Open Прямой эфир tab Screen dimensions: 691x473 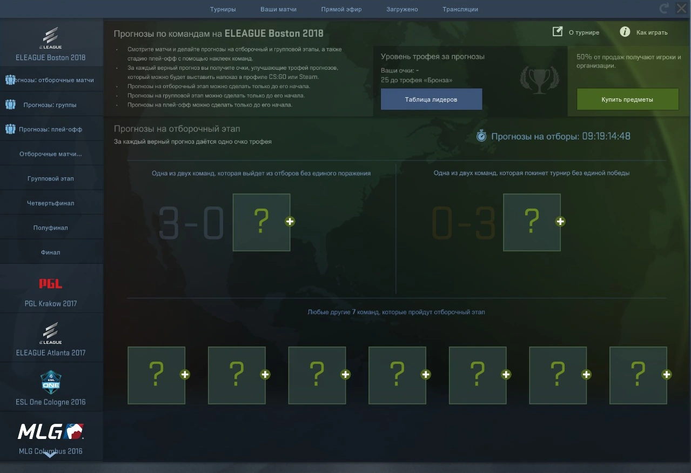[x=341, y=9]
